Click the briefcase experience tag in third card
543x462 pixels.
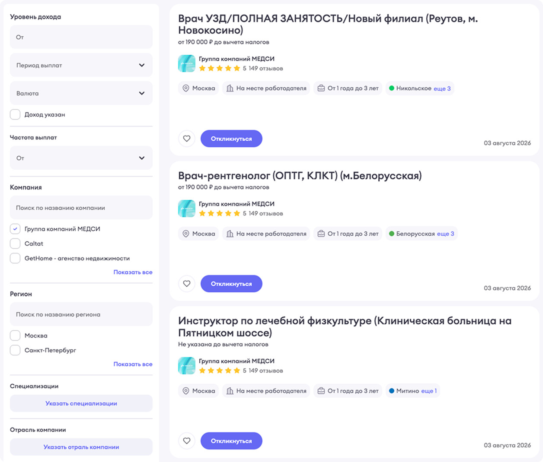(x=348, y=391)
